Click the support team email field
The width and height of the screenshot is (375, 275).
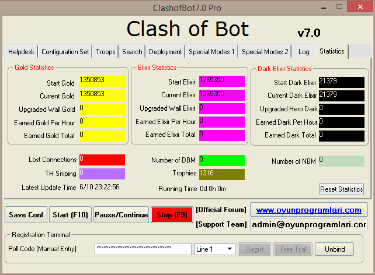(x=309, y=225)
